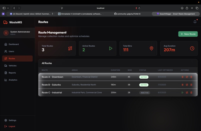The image size is (201, 131).
Task: Click the Total Routes card icon
Action: point(70,48)
